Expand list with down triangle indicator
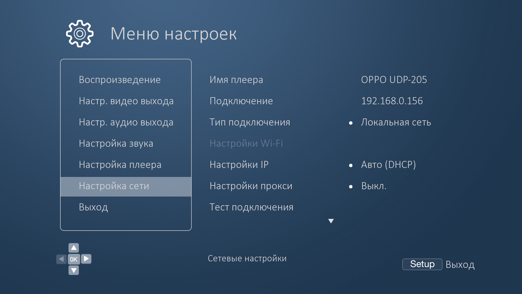Image resolution: width=522 pixels, height=294 pixels. click(331, 221)
